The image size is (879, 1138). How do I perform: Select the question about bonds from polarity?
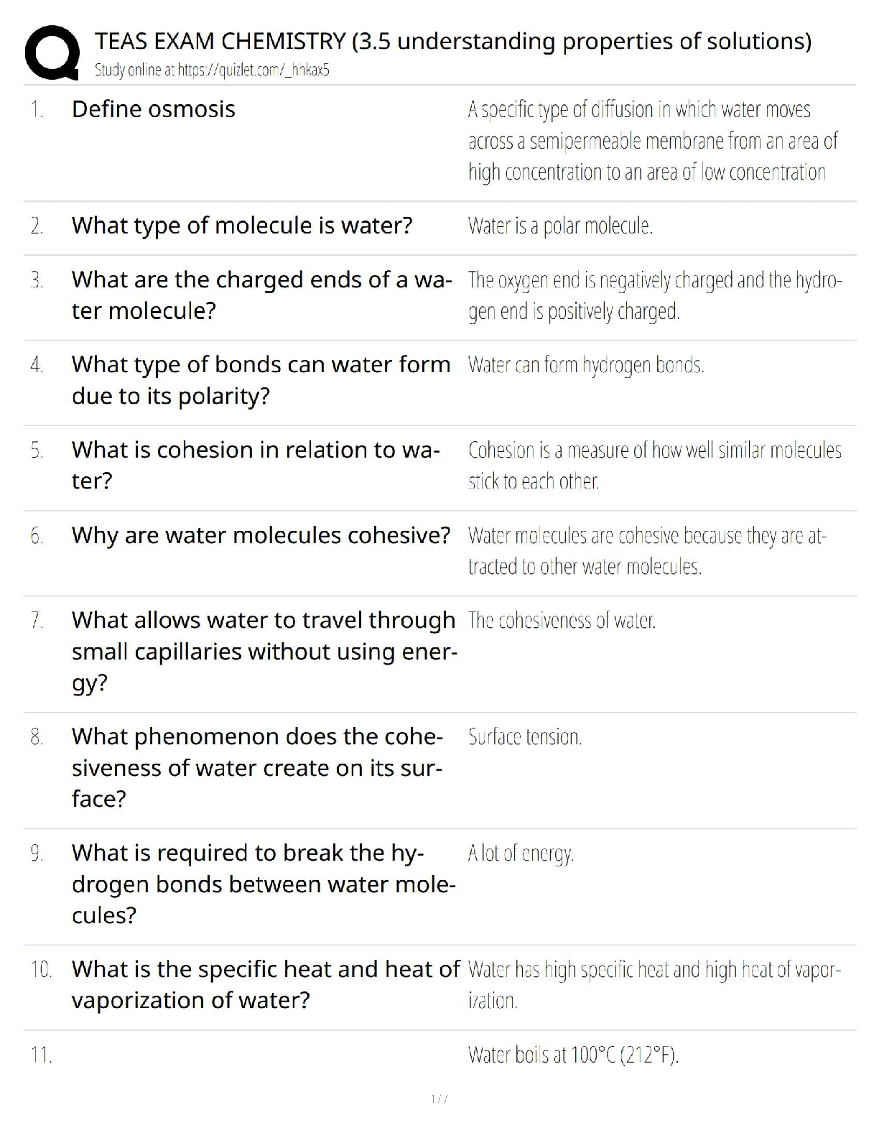pos(261,380)
